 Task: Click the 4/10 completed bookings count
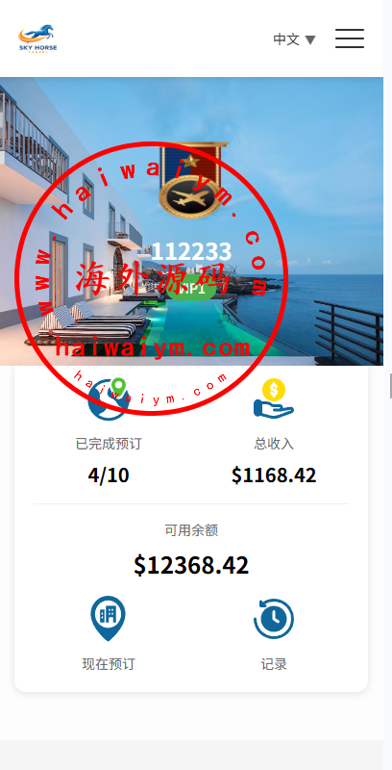(109, 475)
